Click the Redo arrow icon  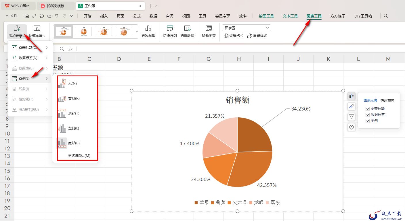(x=64, y=16)
